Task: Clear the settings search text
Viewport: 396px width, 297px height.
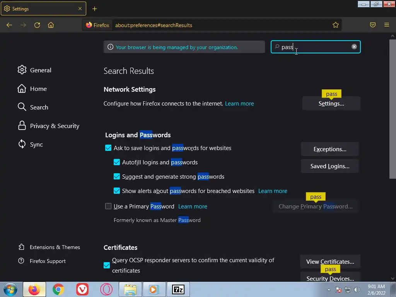Action: 354,47
